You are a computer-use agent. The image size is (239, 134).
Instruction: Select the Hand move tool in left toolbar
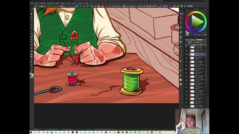pos(31,14)
